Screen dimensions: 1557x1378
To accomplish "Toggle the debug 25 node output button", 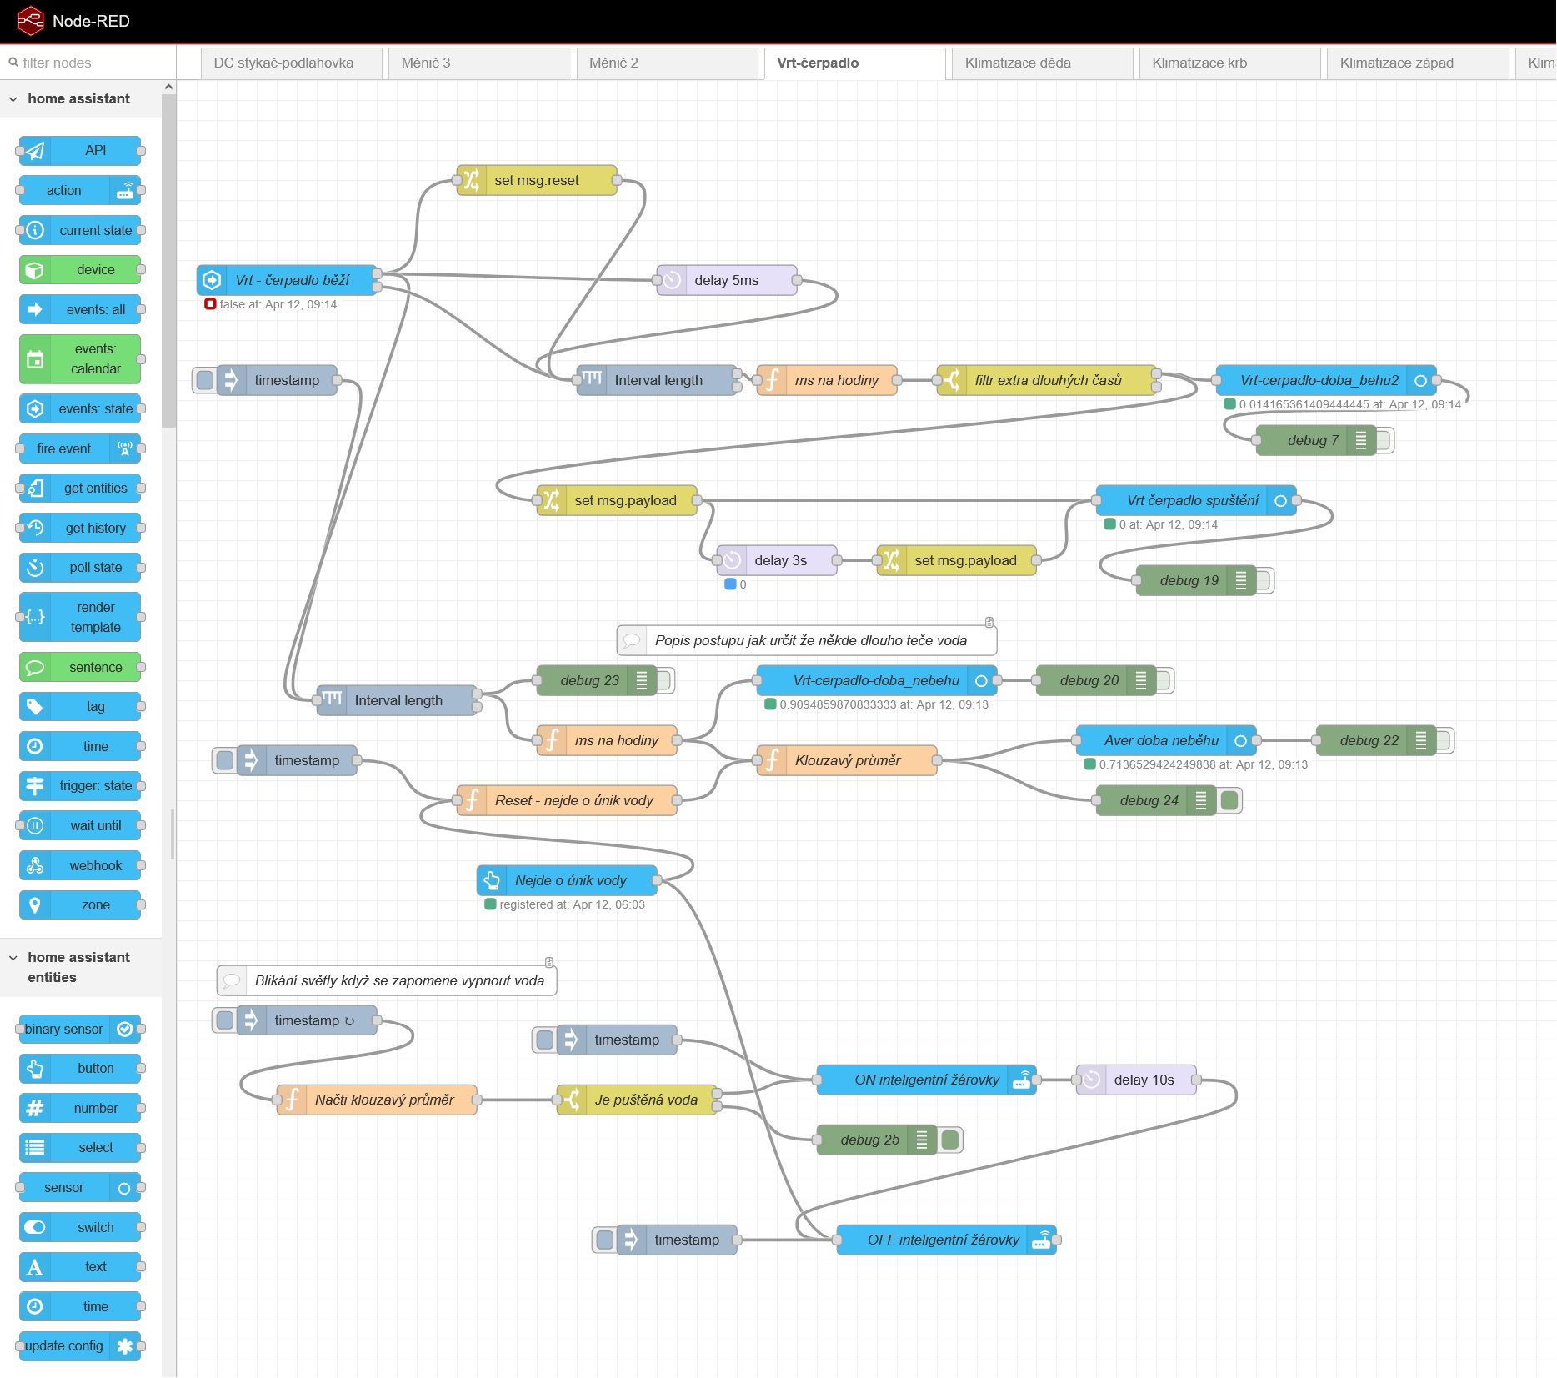I will [949, 1140].
